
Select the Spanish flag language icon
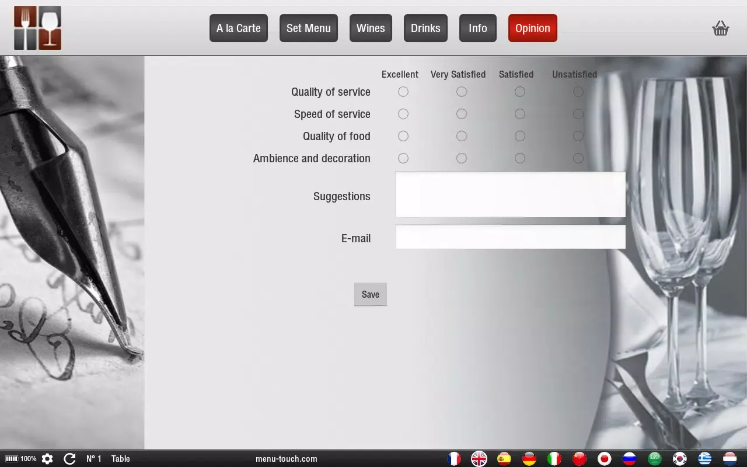pyautogui.click(x=504, y=459)
